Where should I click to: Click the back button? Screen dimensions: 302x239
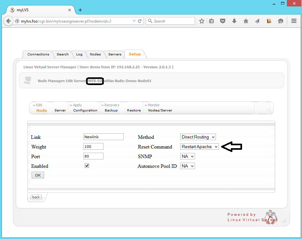pyautogui.click(x=36, y=197)
